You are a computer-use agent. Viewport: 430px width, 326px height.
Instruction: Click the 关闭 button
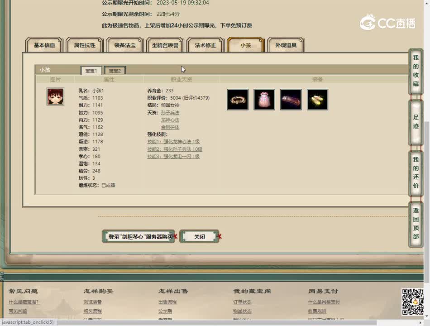pyautogui.click(x=199, y=236)
